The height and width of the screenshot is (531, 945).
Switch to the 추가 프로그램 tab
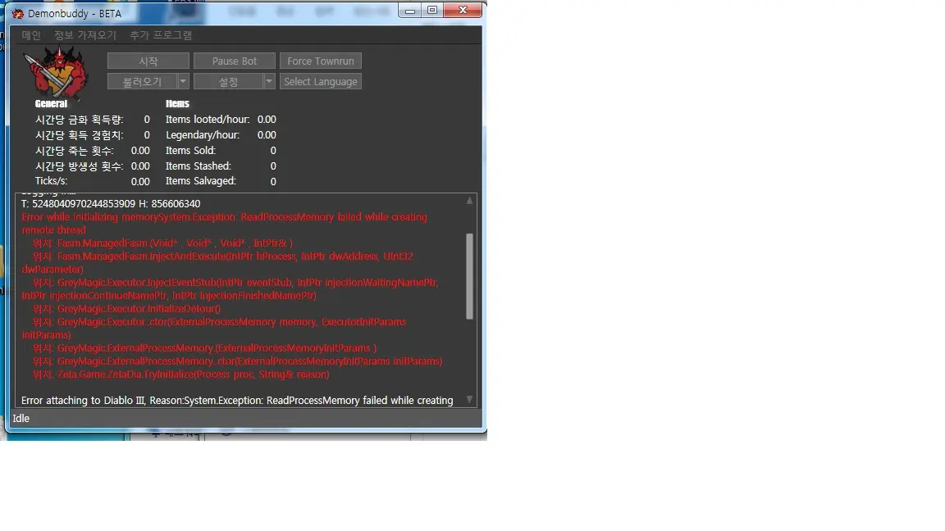pos(161,35)
